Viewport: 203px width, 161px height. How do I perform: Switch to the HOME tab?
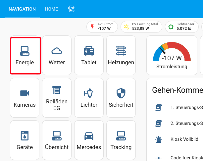[51, 9]
